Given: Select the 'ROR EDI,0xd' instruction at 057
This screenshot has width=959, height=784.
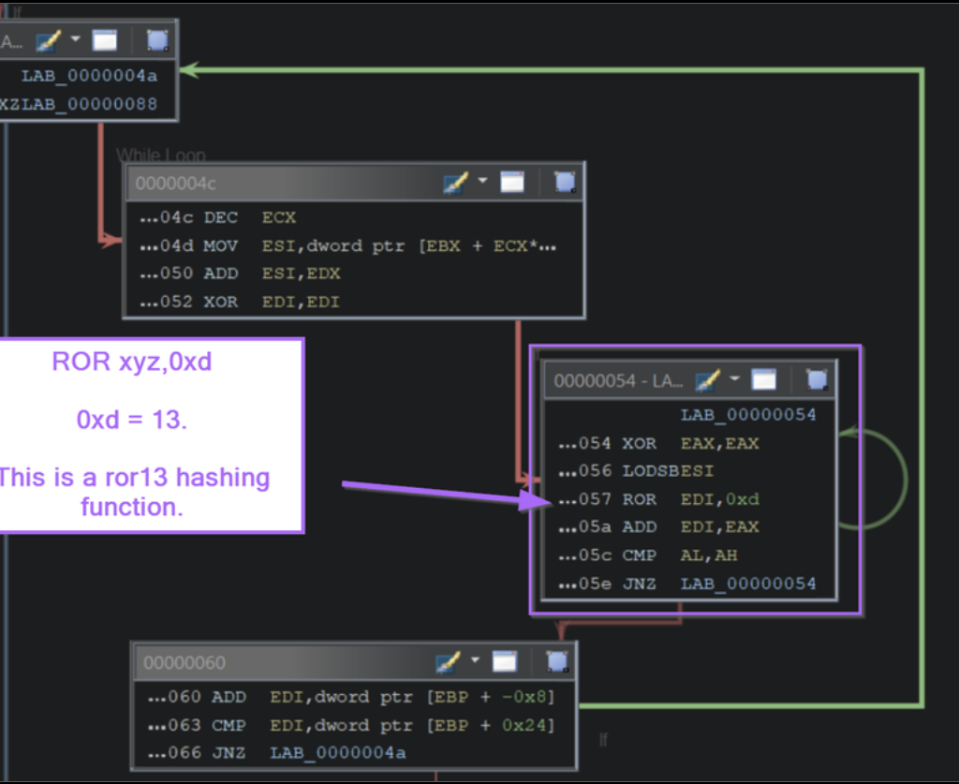Looking at the screenshot, I should 658,499.
